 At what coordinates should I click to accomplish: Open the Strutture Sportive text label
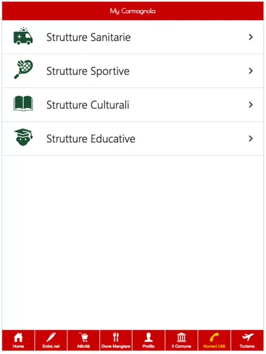(x=88, y=71)
